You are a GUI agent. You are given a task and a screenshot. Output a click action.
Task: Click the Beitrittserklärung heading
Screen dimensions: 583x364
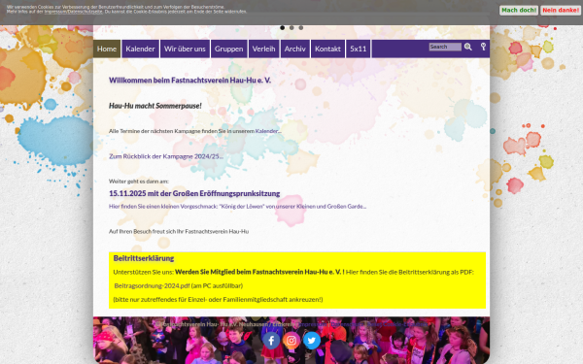[x=144, y=258]
